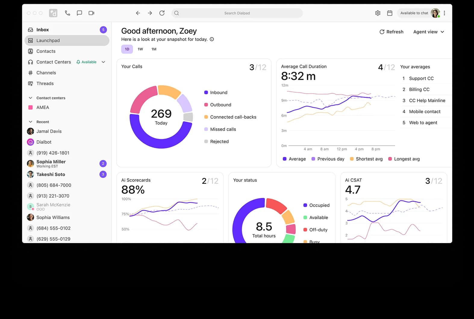Open settings gear icon
The image size is (474, 319).
point(378,13)
